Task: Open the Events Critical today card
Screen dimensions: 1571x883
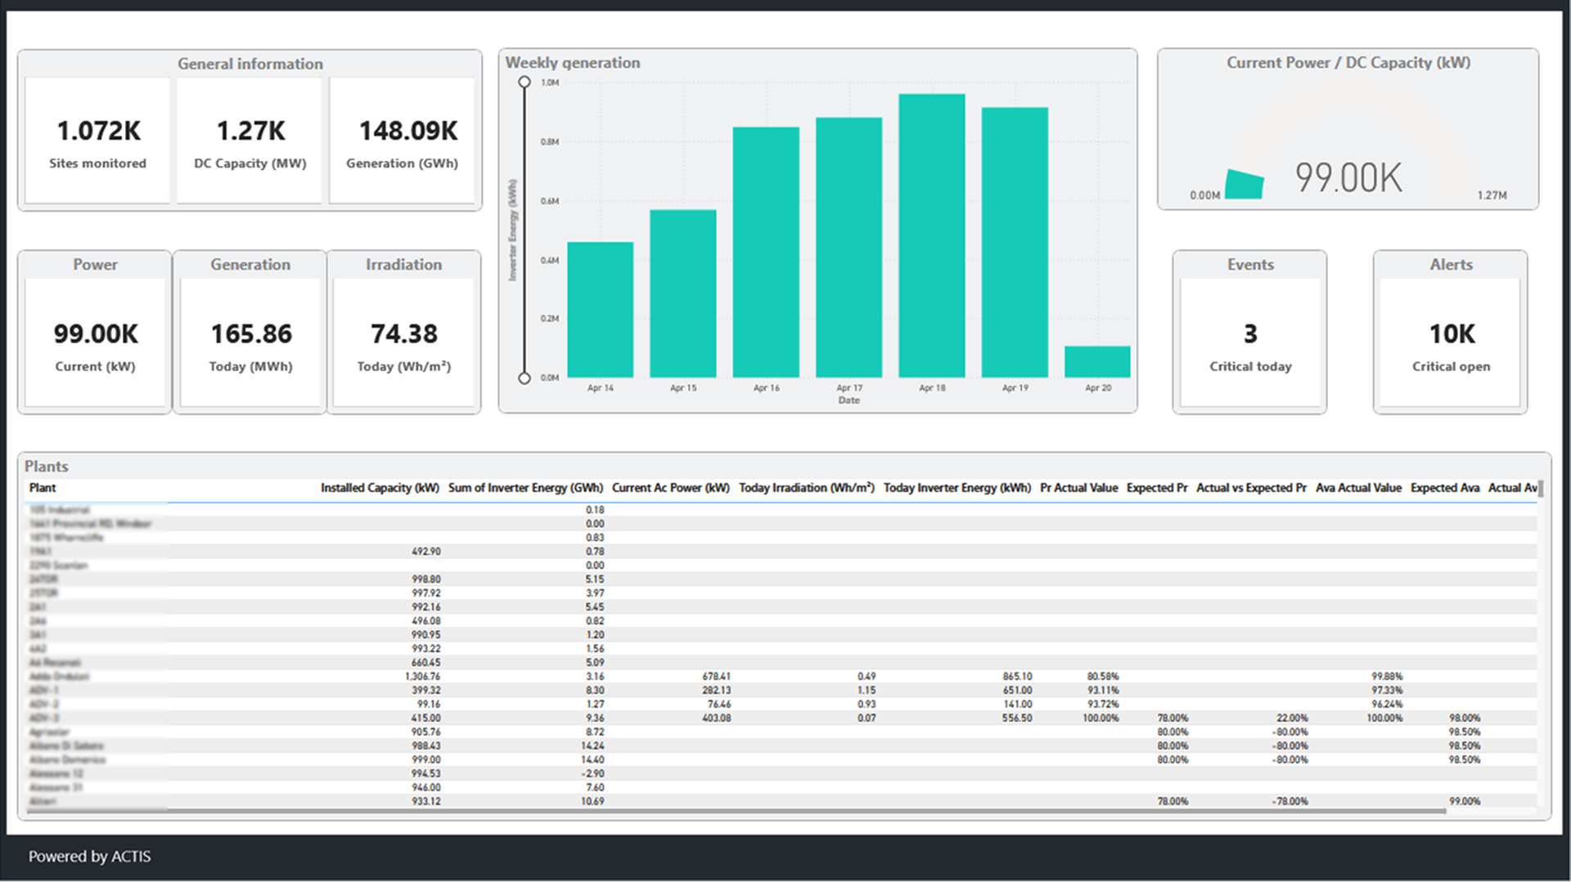Action: click(1250, 342)
